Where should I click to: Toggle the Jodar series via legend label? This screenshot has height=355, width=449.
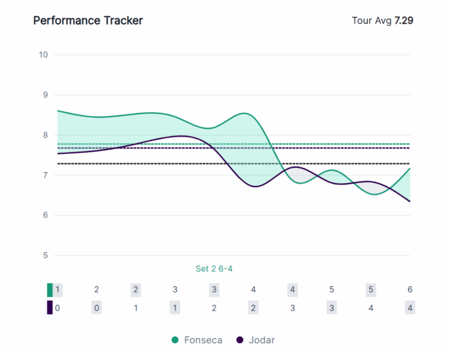262,340
